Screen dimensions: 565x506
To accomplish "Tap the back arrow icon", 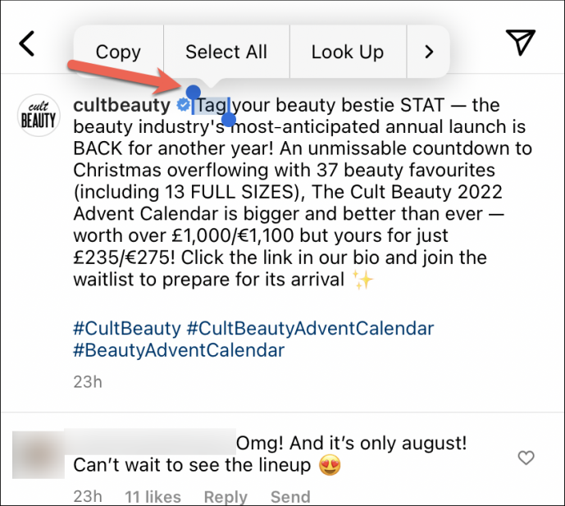I will (28, 43).
